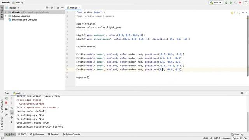
Task: Open Run panel settings gear
Action: pos(242,93)
